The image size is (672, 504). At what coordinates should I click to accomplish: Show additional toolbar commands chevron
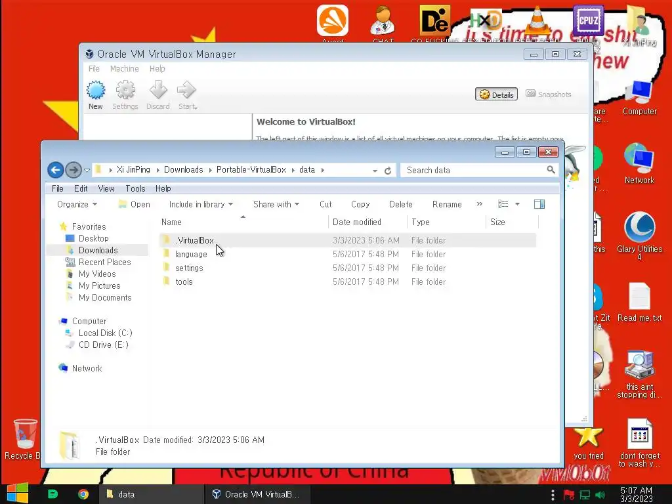[x=480, y=204]
